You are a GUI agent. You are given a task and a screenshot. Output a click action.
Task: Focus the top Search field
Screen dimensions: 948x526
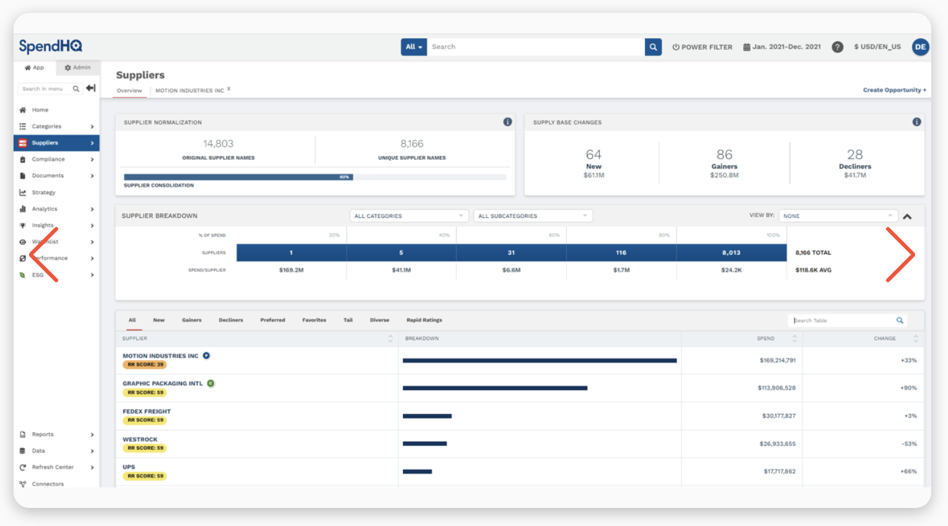click(x=537, y=47)
